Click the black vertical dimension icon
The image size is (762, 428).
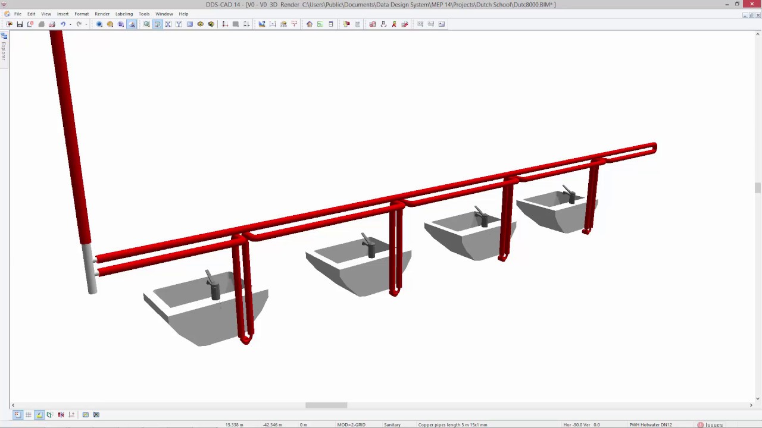(246, 24)
